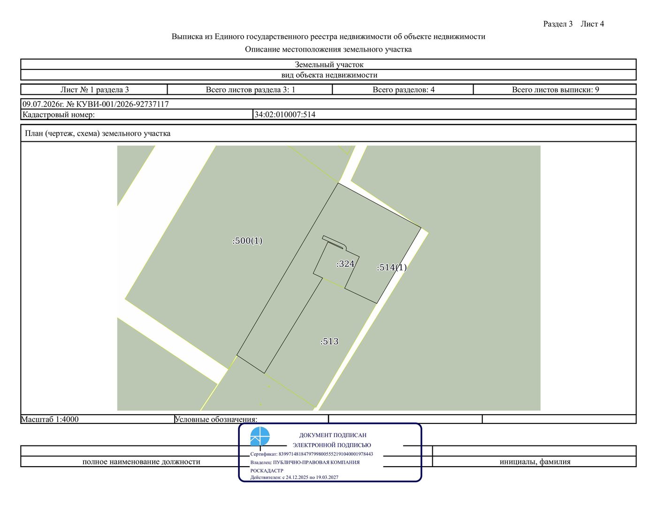Click the 'Масштаб 1:4000' scale cell
This screenshot has width=657, height=508.
pos(97,419)
